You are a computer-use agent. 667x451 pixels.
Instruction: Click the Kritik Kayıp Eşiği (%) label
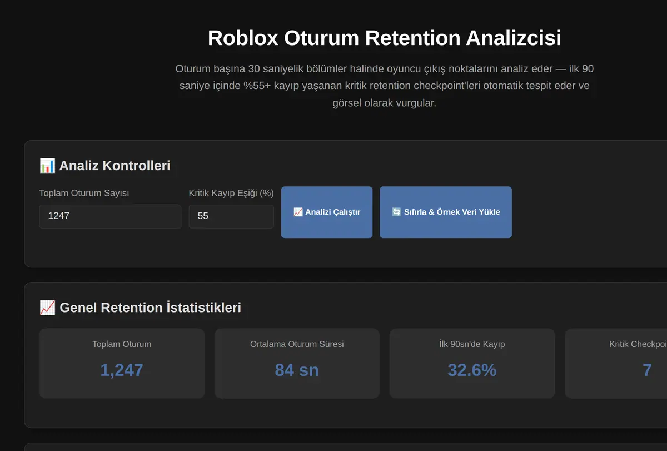[x=231, y=193]
